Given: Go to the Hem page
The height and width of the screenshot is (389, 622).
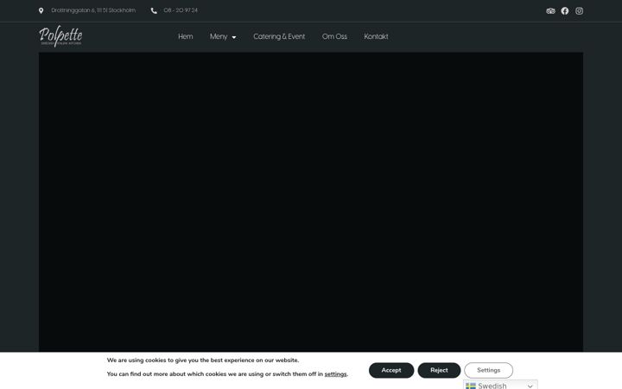Looking at the screenshot, I should coord(185,36).
